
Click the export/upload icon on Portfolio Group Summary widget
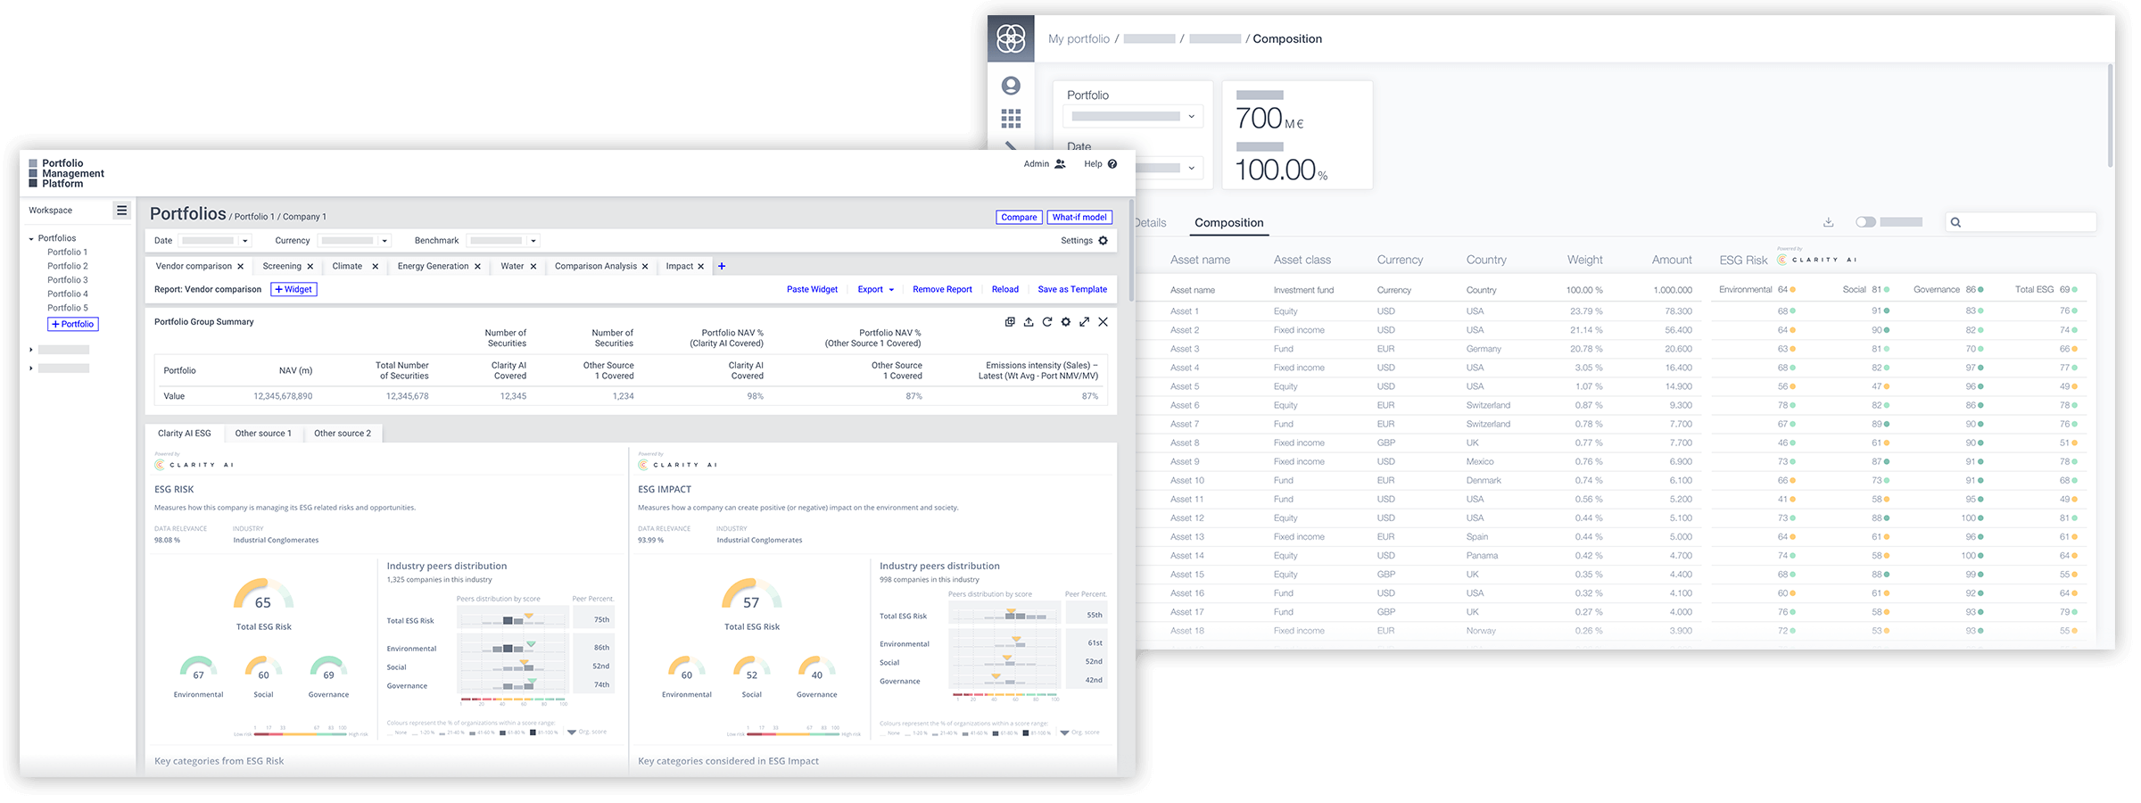coord(1028,322)
